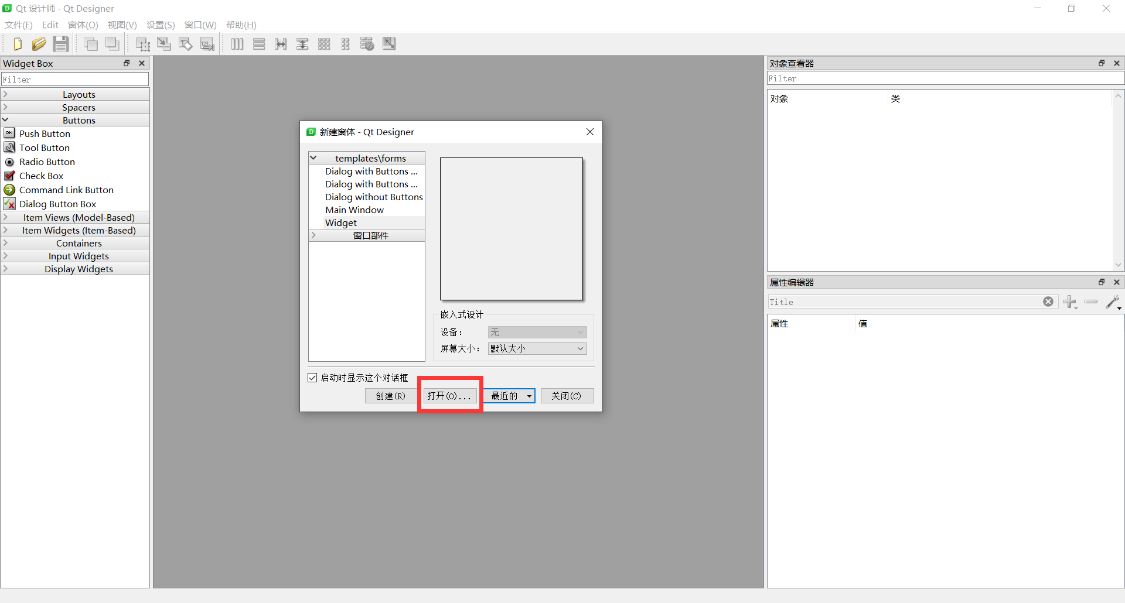The width and height of the screenshot is (1125, 603).
Task: Apply Lay Out Vertically icon
Action: [259, 44]
